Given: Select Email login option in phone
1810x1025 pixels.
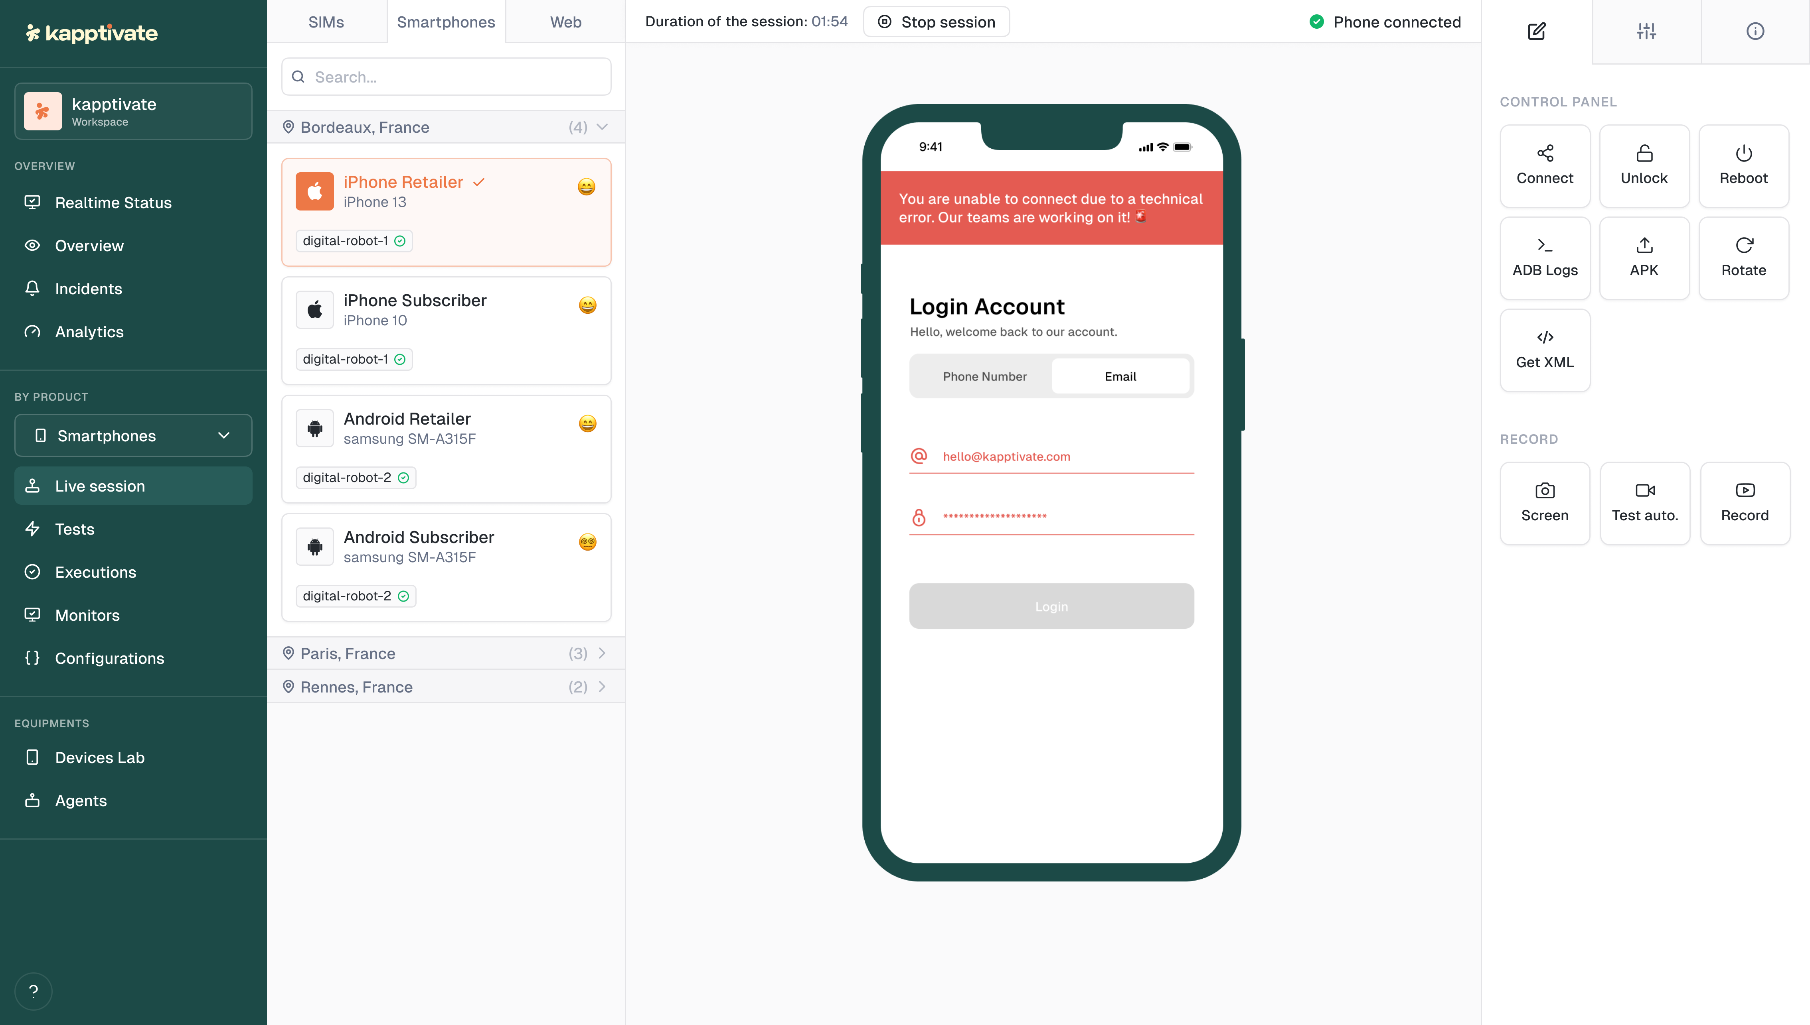Looking at the screenshot, I should point(1120,377).
